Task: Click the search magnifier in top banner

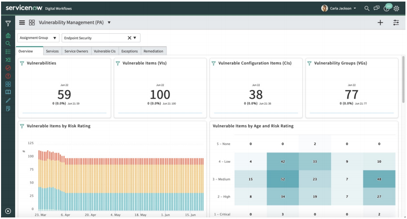Action: coord(367,8)
